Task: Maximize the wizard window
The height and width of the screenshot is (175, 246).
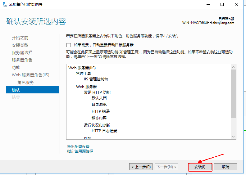Action: (222, 4)
